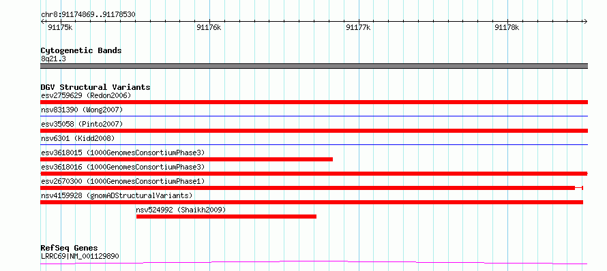607x271 pixels.
Task: Select the red bar under esv2759629 (Redon2006)
Action: 314,102
